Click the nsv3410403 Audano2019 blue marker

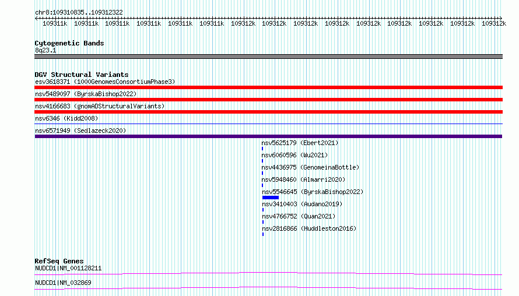263,210
